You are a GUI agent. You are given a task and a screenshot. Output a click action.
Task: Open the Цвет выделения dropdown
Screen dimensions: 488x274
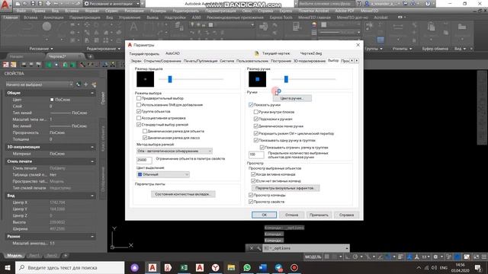tap(163, 174)
